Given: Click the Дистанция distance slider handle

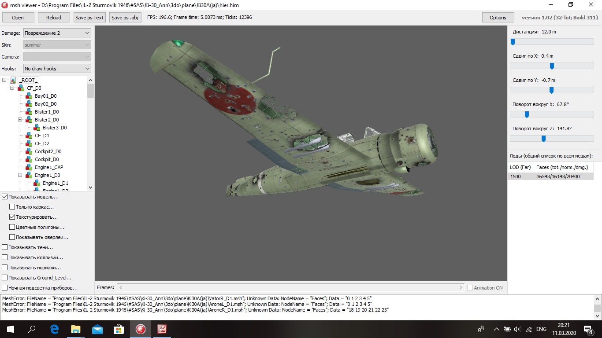Looking at the screenshot, I should pos(513,42).
